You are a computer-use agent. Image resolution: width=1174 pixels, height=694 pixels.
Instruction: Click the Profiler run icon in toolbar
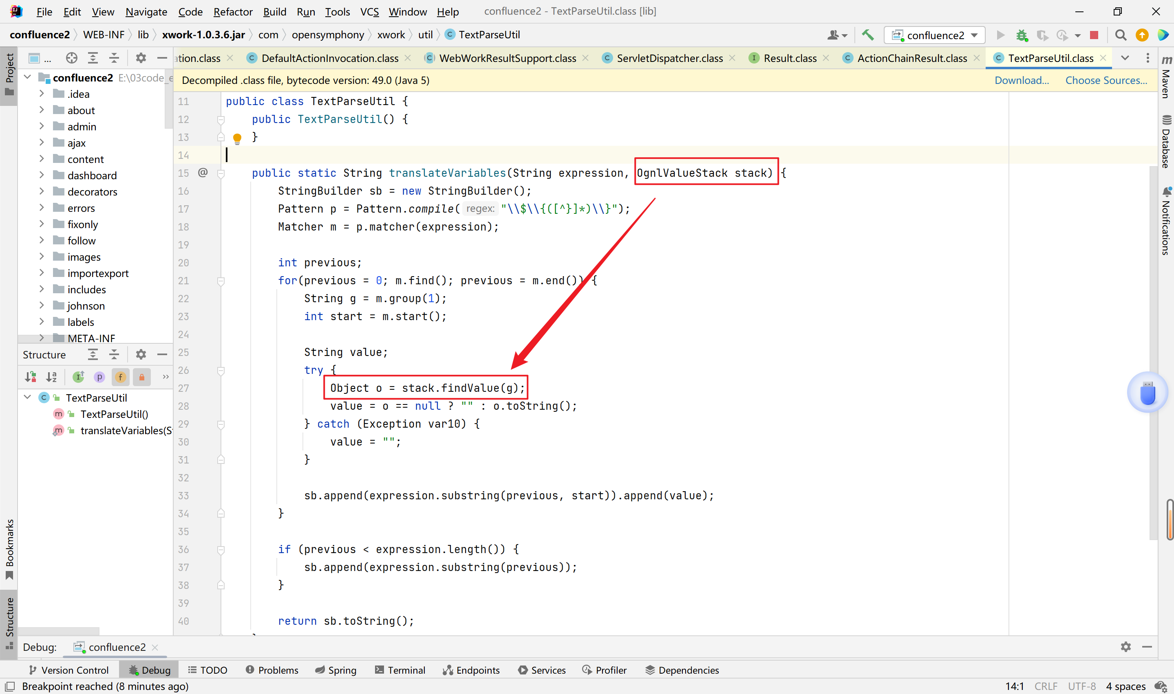coord(1062,35)
